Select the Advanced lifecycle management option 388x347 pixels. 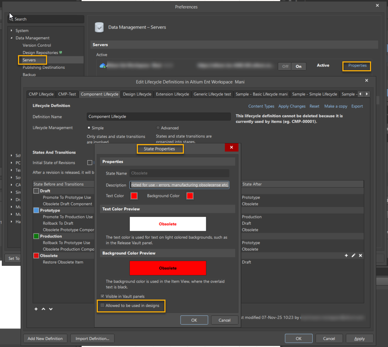[x=158, y=128]
